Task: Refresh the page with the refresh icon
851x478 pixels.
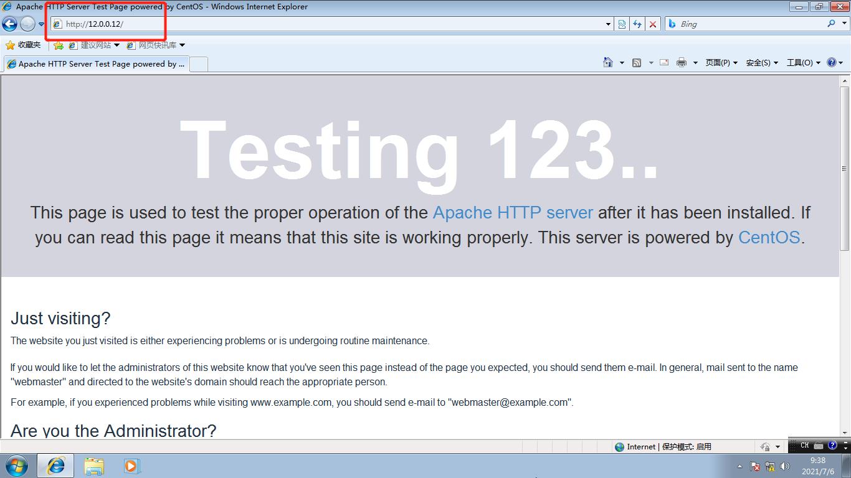Action: (x=637, y=24)
